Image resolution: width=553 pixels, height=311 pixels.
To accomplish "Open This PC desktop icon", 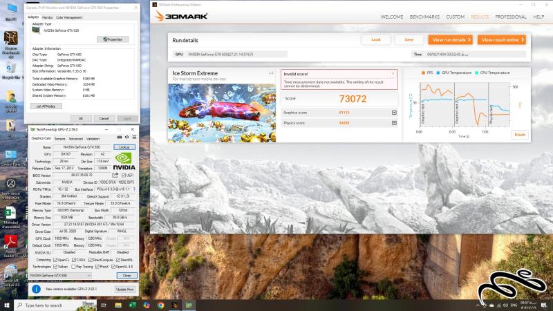I will pos(11,12).
